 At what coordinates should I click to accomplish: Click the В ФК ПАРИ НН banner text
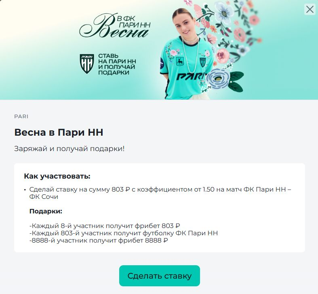tap(134, 22)
